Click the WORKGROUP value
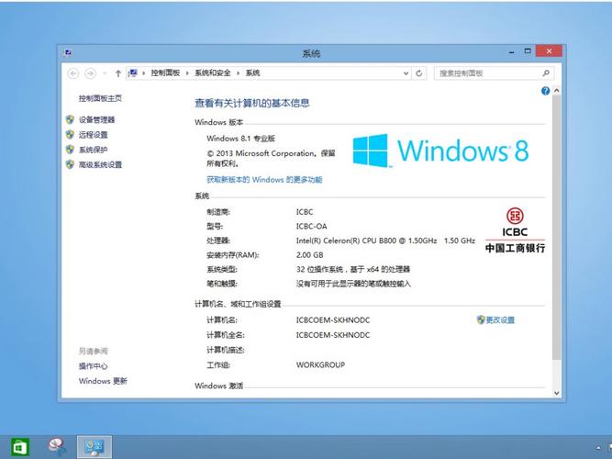Image resolution: width=612 pixels, height=459 pixels. pos(320,364)
